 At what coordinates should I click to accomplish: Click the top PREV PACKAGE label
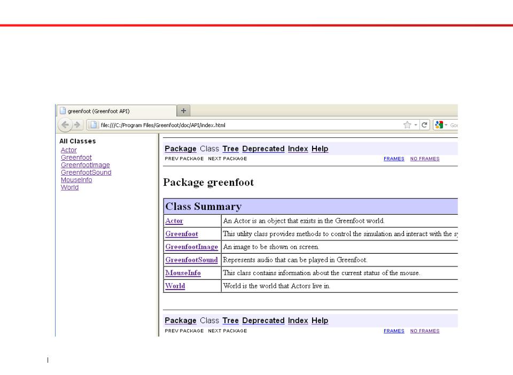point(184,159)
